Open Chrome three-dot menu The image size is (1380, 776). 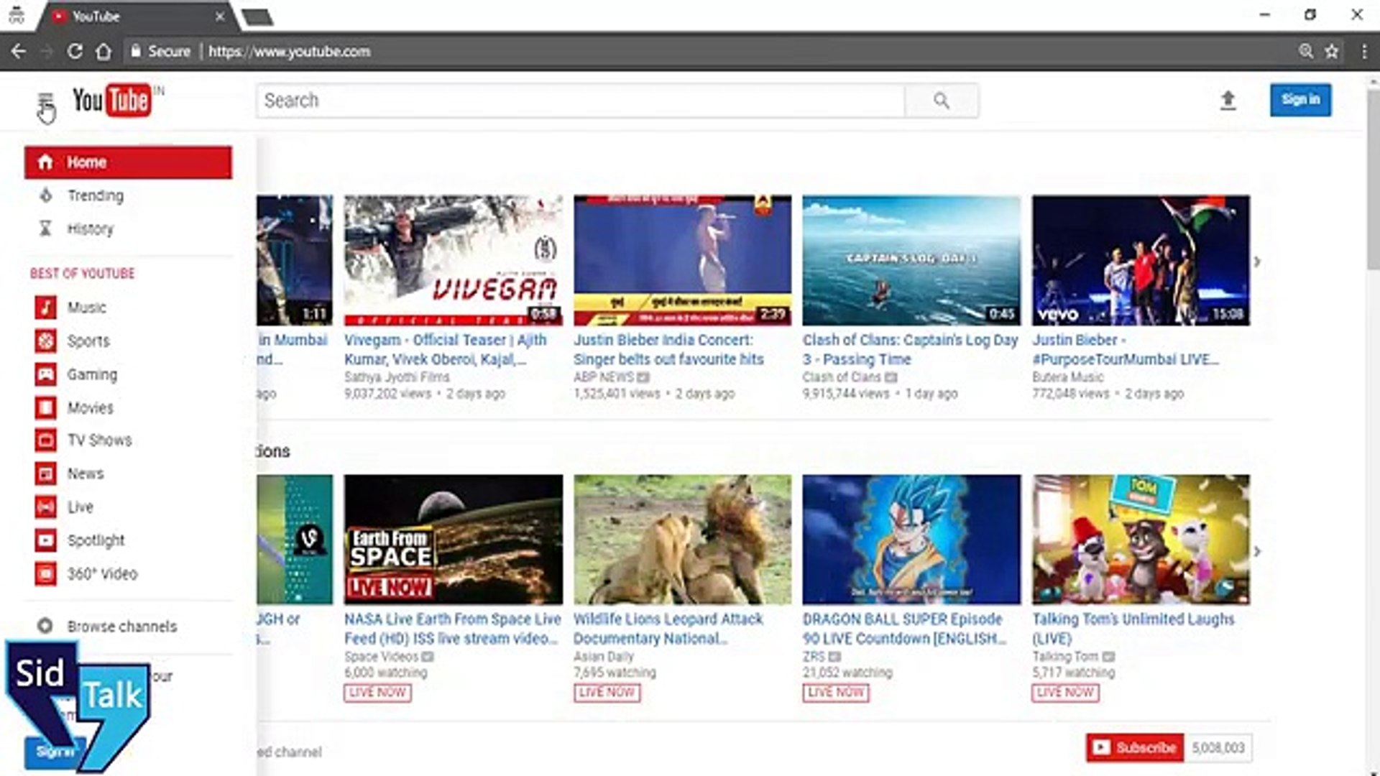point(1363,51)
